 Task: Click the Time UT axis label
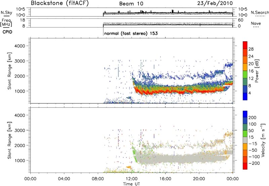131,184
